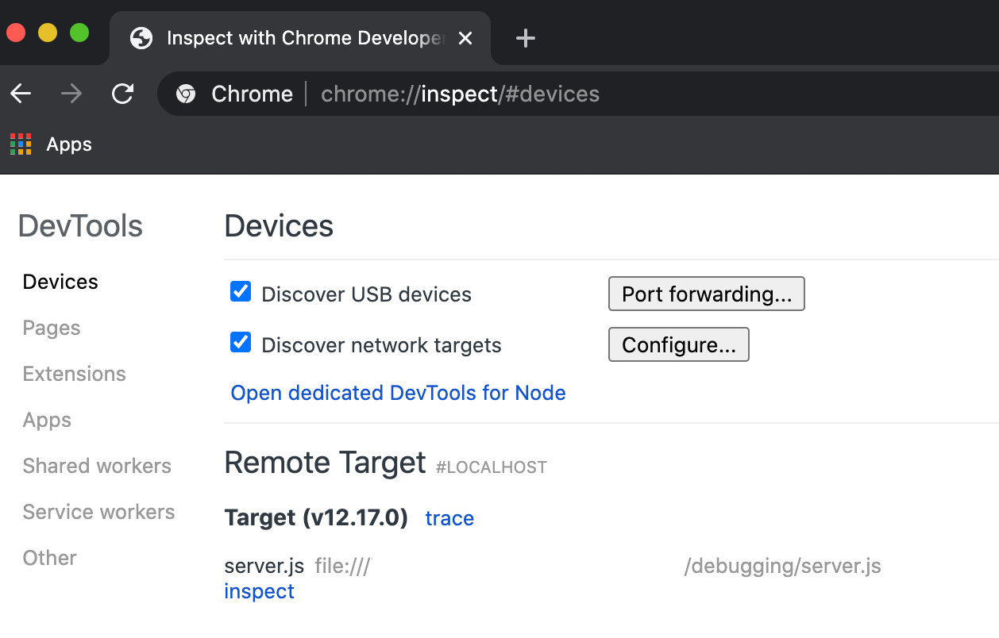Click the Target (v12.17.0) text
This screenshot has height=638, width=999.
point(316,518)
